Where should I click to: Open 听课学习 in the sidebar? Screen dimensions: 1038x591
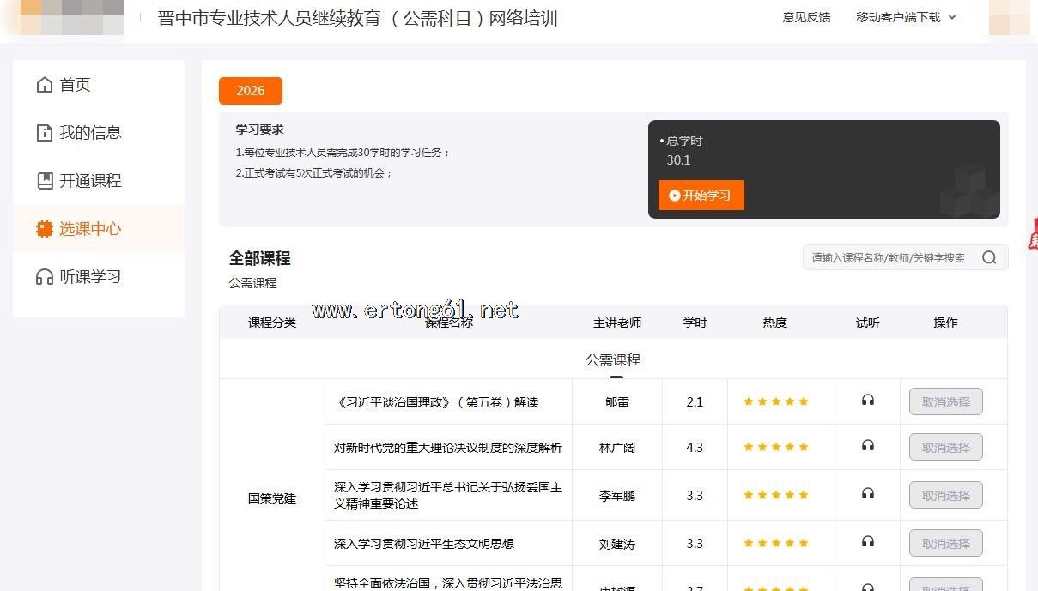tap(99, 277)
